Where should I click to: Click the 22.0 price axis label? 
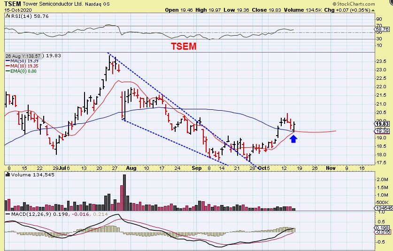[x=381, y=87]
